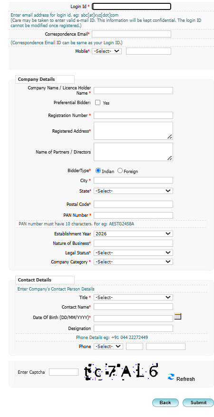Select the Foreign bidder type
Screen dimensions: 214x417
[120, 171]
